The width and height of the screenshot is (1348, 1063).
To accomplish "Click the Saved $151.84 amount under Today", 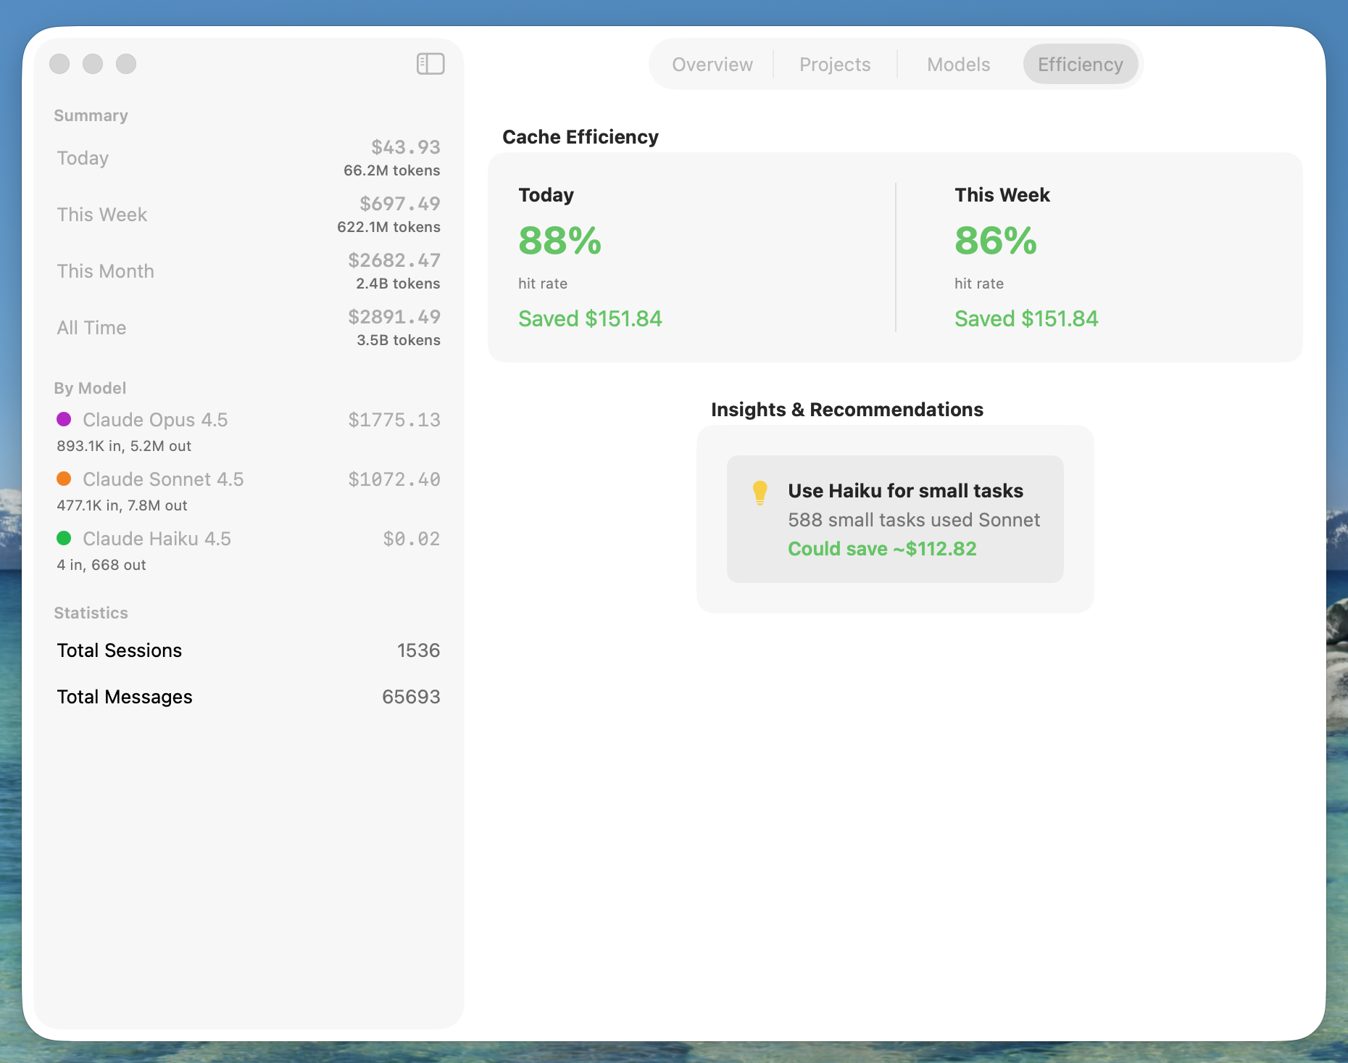I will [x=590, y=318].
